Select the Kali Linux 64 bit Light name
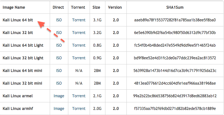This screenshot has height=115, width=224. point(23,45)
